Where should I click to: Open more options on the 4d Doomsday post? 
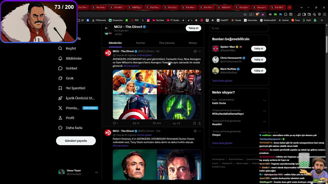[200, 51]
